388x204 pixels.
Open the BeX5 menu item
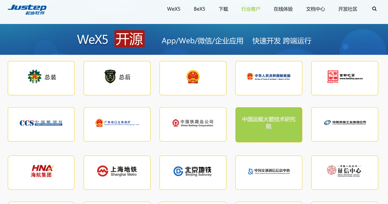coord(199,9)
